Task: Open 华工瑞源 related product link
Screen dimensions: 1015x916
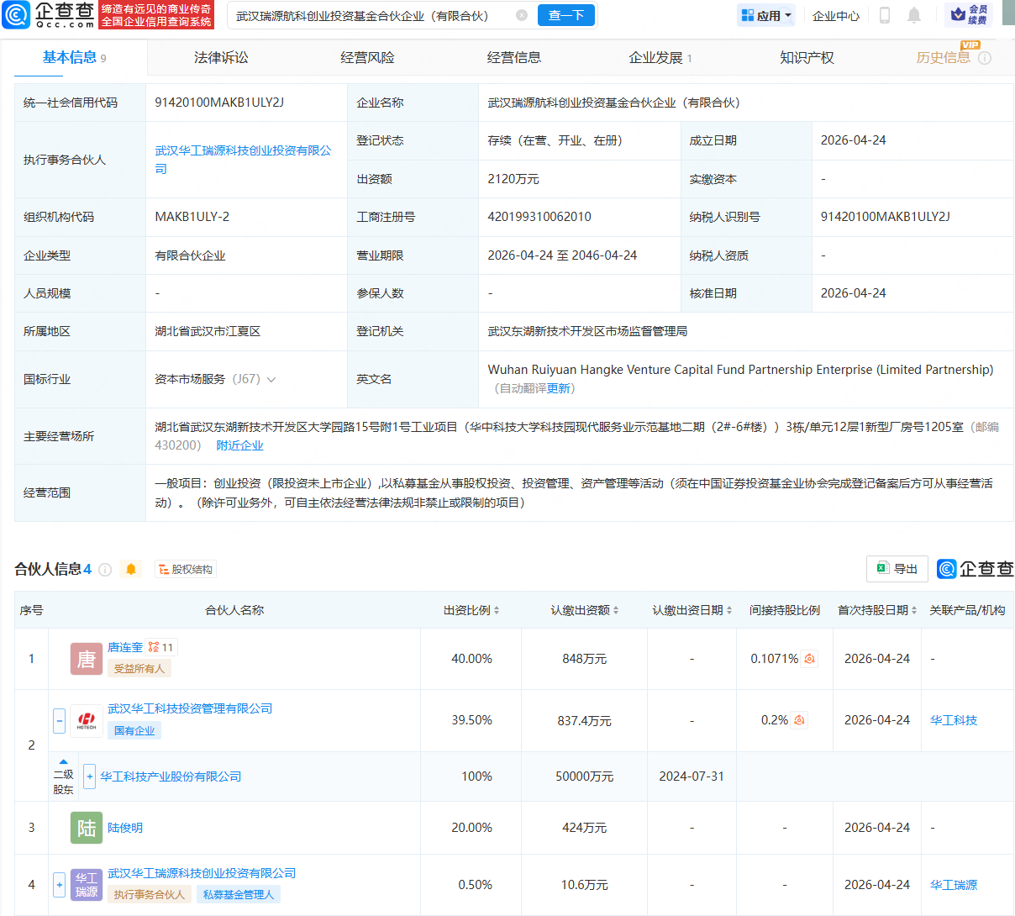Action: click(x=954, y=885)
